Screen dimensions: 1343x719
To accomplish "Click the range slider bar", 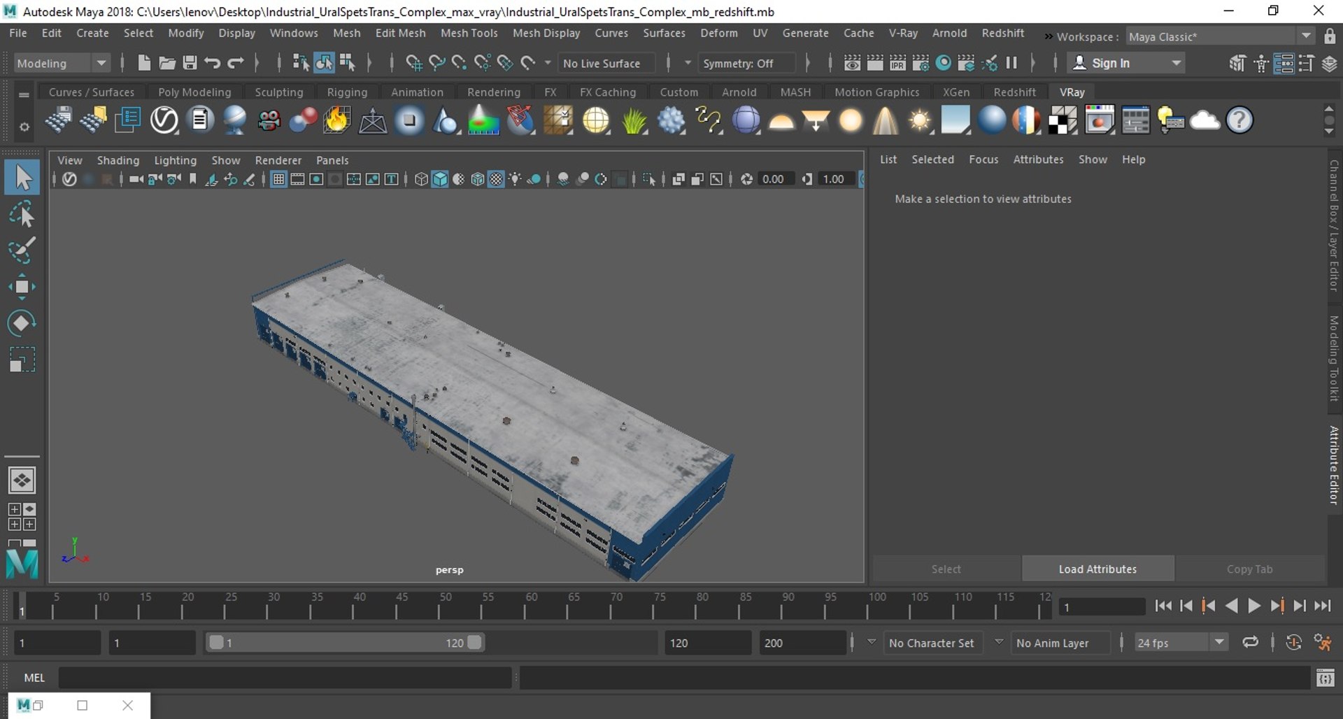I will coord(346,643).
